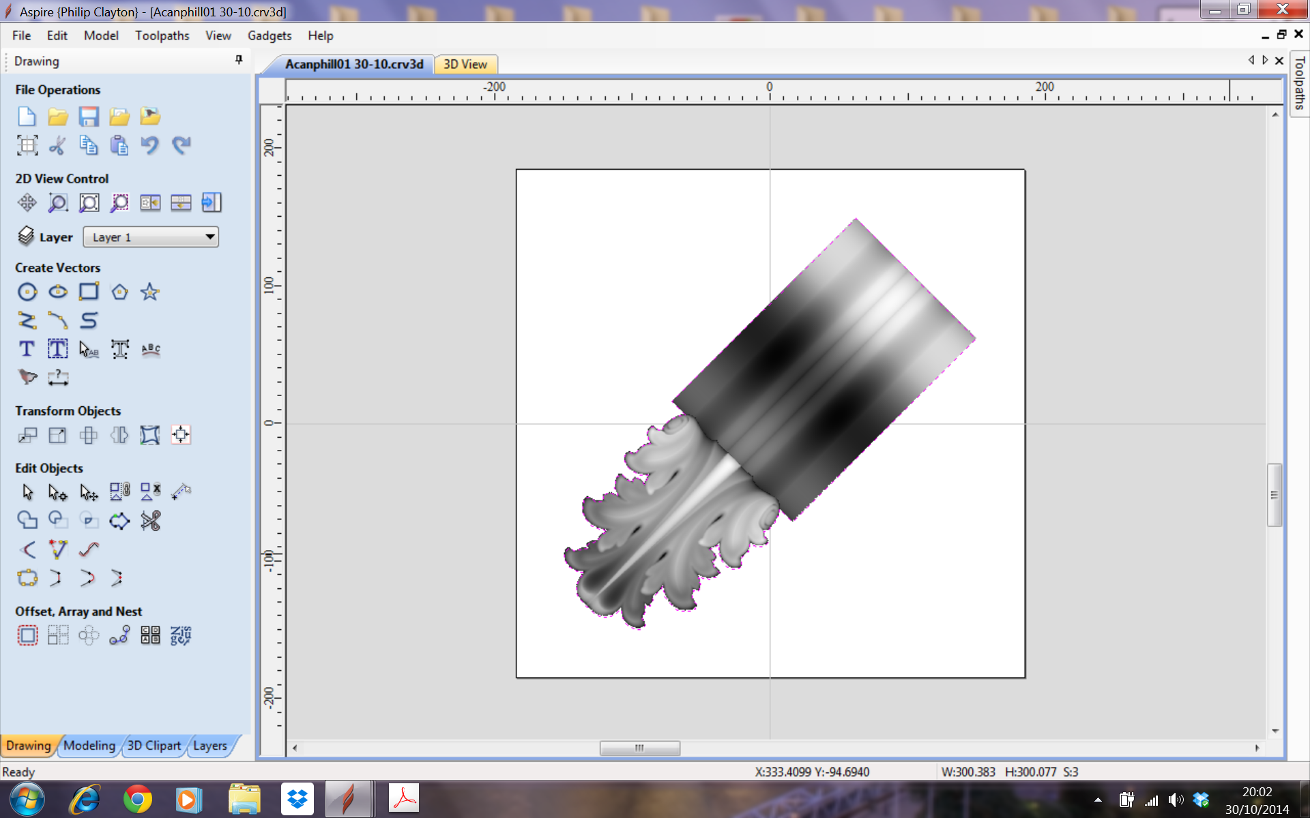Toggle the Drawing panel pin

[239, 60]
